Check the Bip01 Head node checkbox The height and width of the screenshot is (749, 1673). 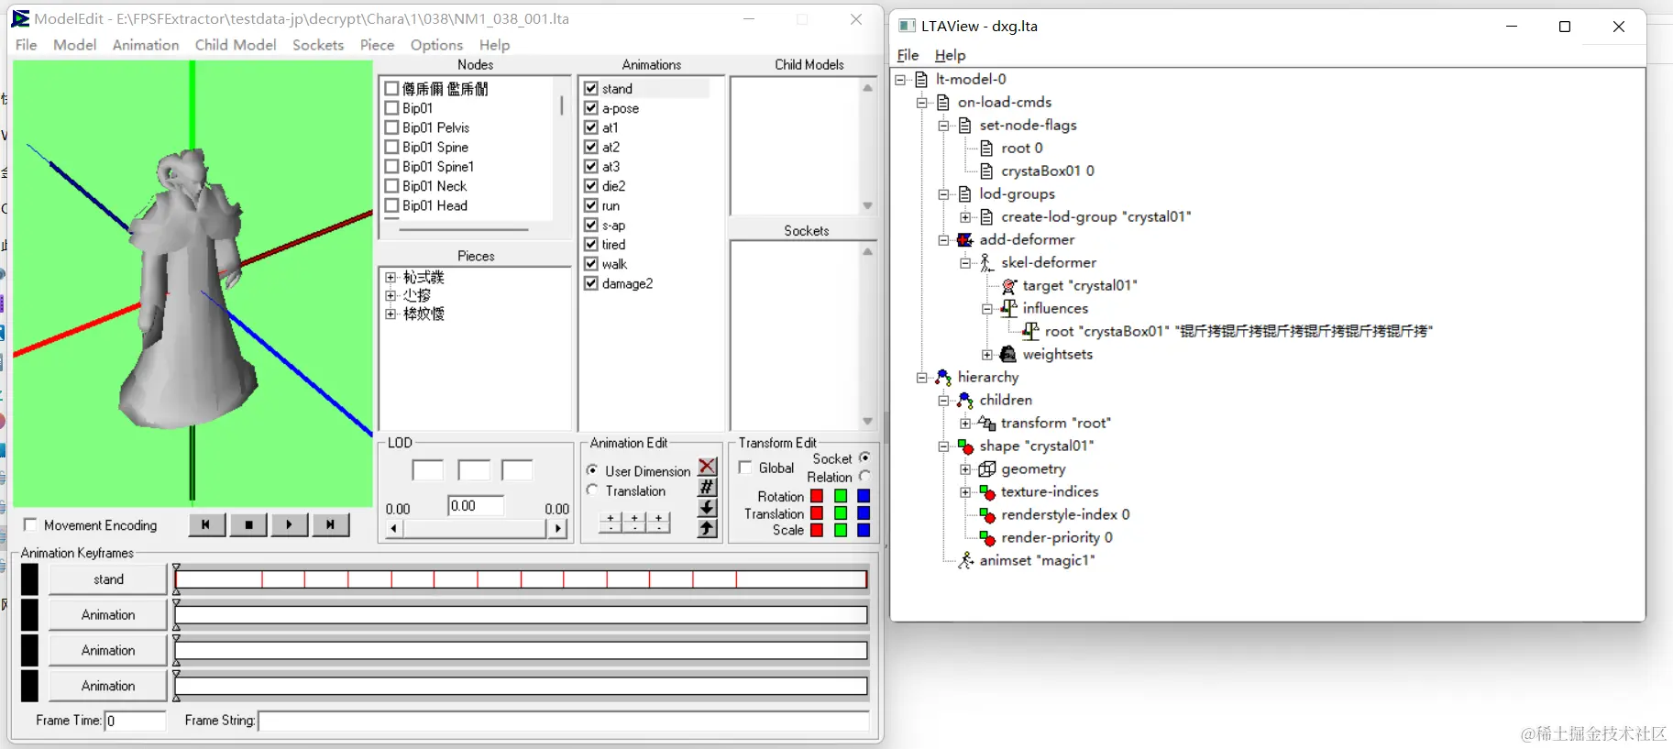[391, 205]
